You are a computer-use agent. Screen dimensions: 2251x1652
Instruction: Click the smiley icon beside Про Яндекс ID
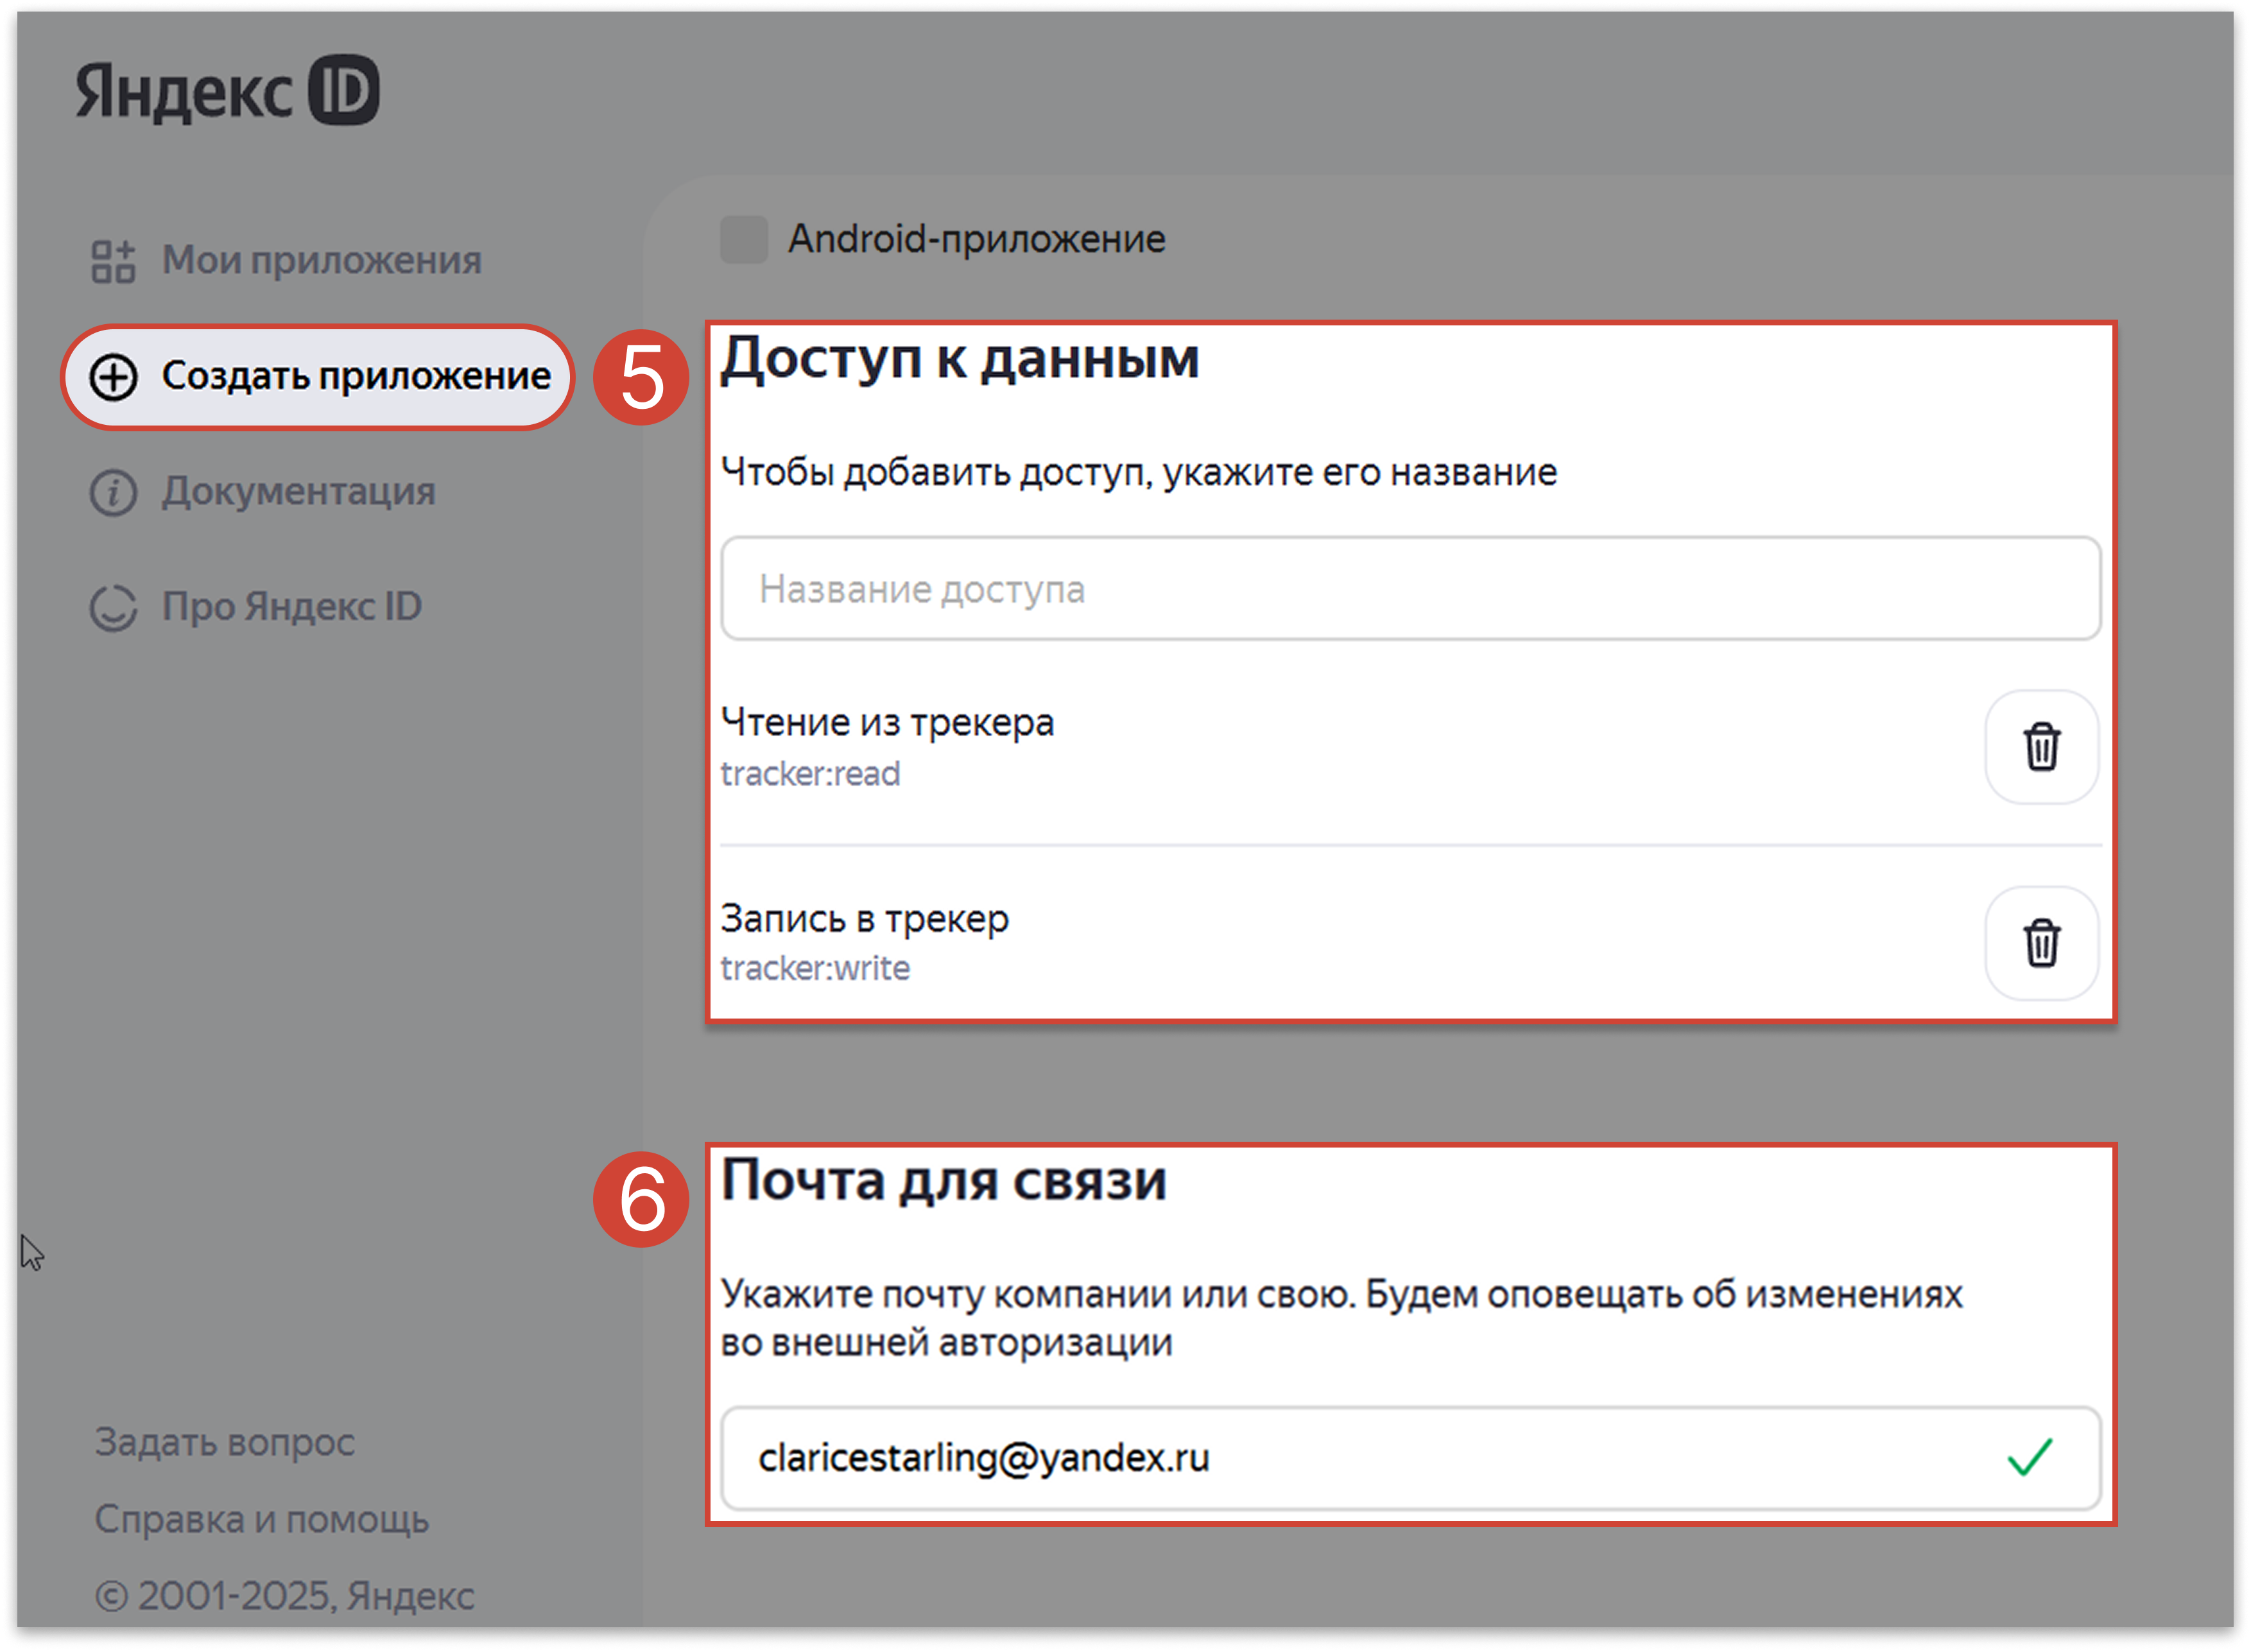[113, 608]
